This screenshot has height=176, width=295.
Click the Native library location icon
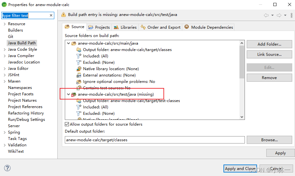tap(79, 69)
